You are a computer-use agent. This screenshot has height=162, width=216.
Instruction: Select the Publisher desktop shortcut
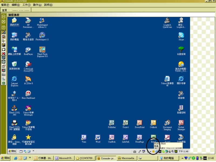coord(112,124)
